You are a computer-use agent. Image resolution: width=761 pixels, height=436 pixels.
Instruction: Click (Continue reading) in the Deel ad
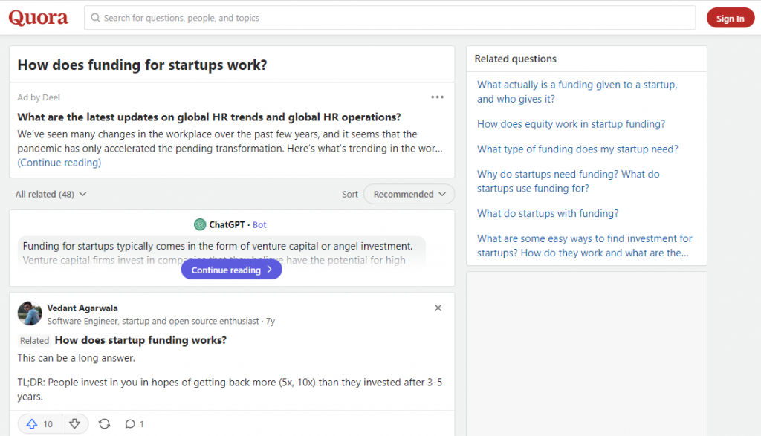[59, 163]
